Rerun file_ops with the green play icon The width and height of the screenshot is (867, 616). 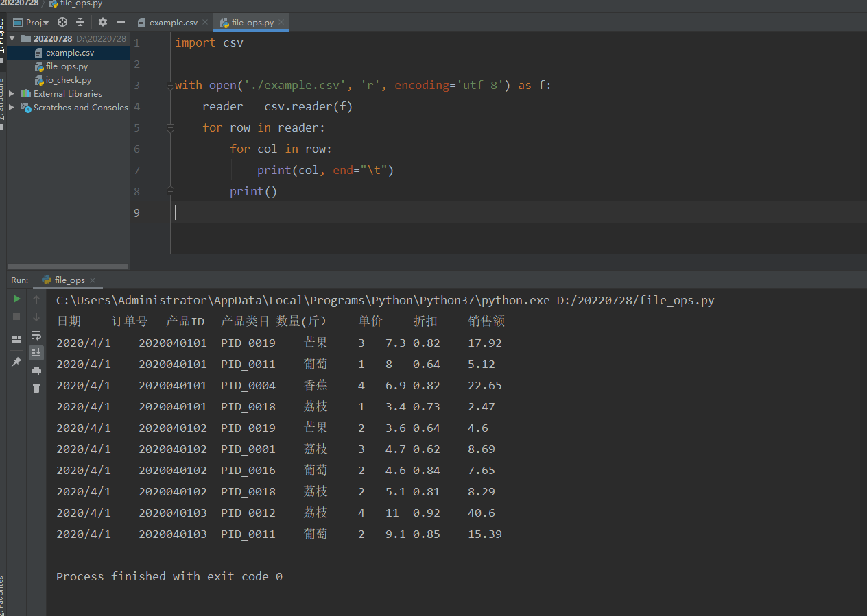click(x=16, y=299)
